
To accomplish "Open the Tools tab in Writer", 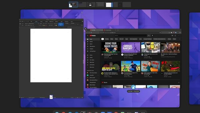I will tap(72, 22).
